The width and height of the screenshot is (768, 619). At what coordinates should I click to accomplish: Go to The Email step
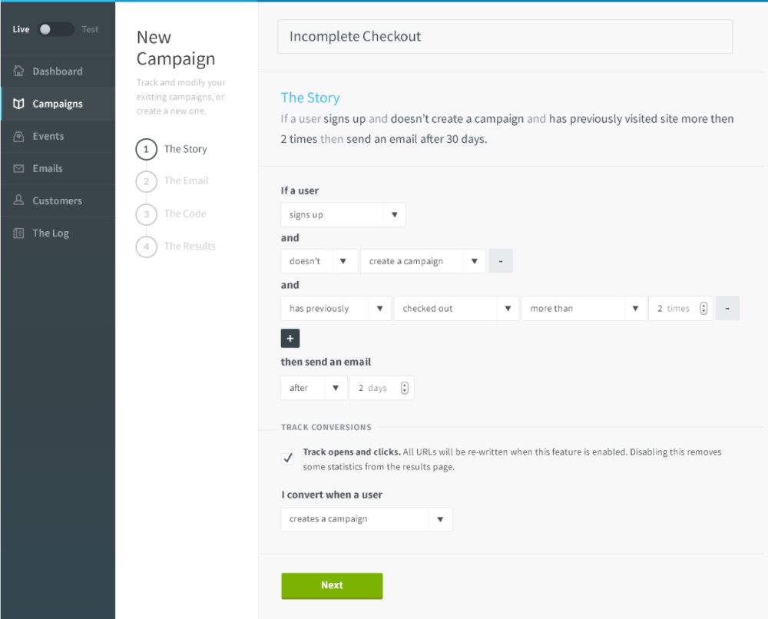185,181
